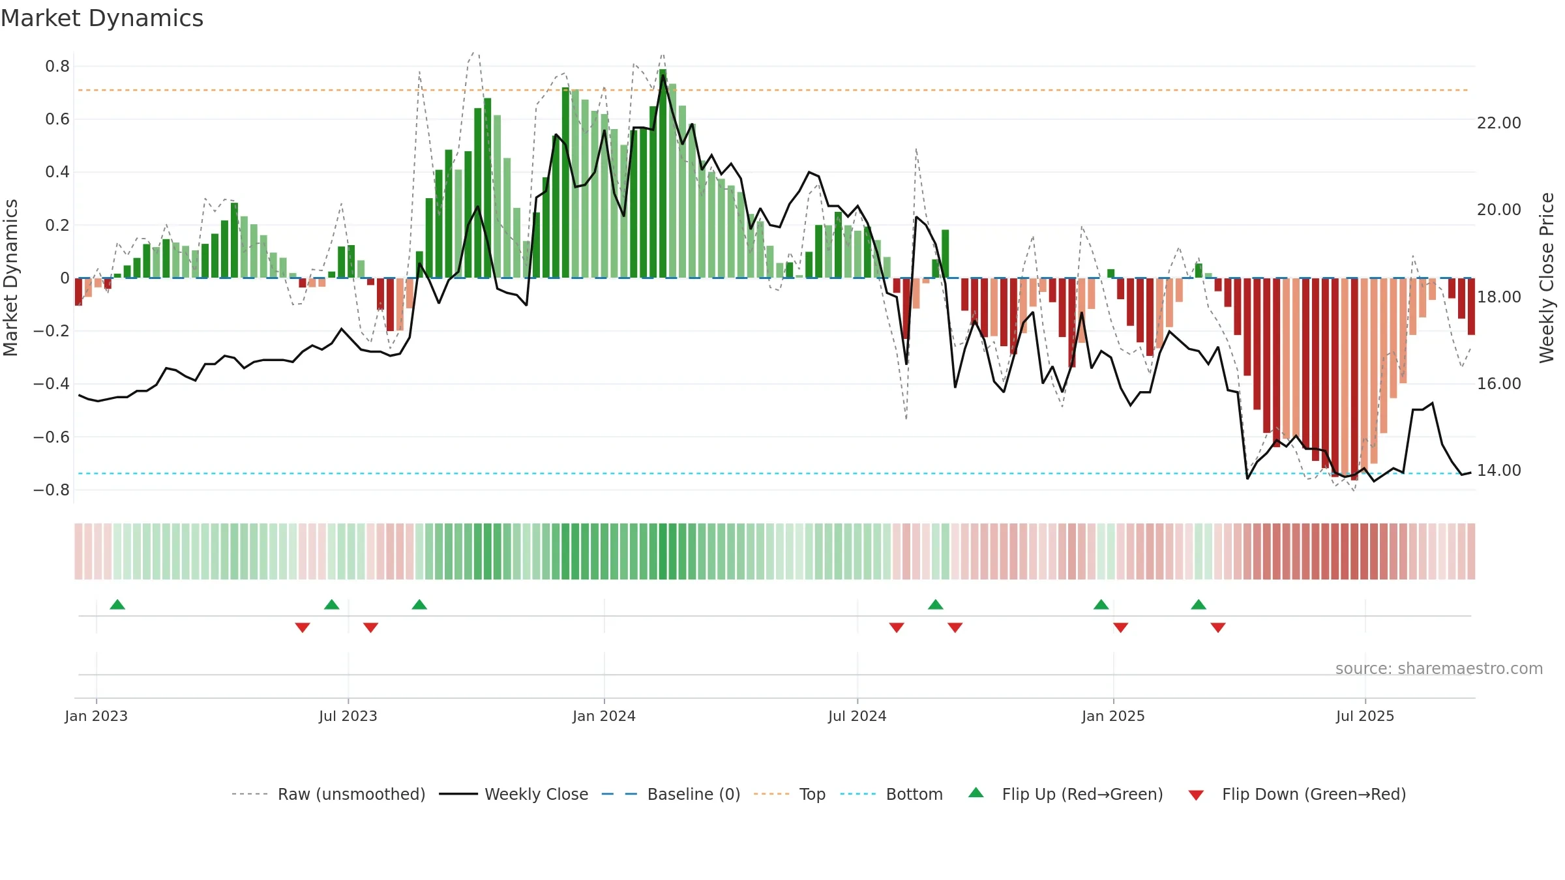The image size is (1565, 880).
Task: Click the green flip-up marker just before Jul 2023
Action: (332, 604)
